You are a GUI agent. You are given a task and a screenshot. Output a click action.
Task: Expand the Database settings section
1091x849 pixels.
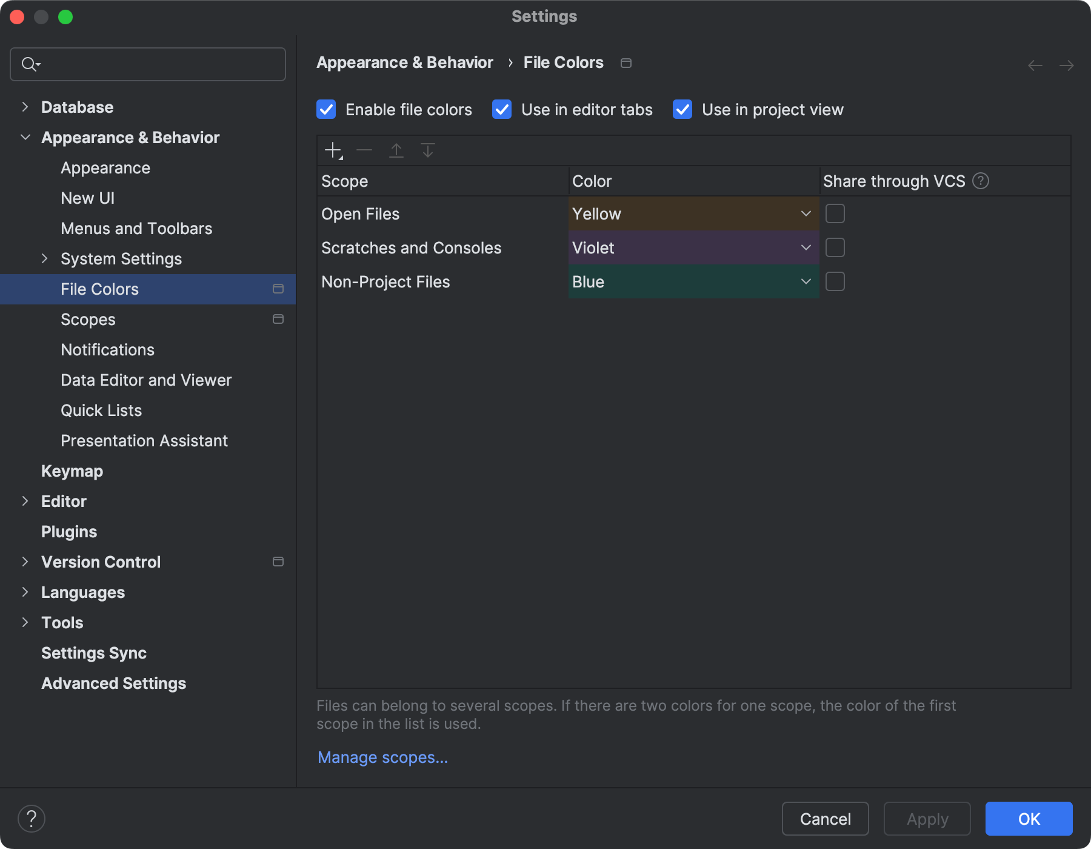coord(25,107)
